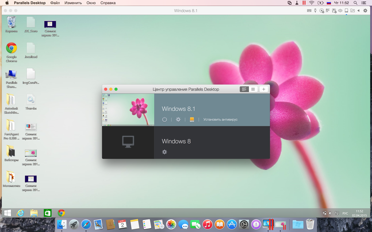
Task: Collapse the VM status icons with arrow
Action: click(358, 11)
